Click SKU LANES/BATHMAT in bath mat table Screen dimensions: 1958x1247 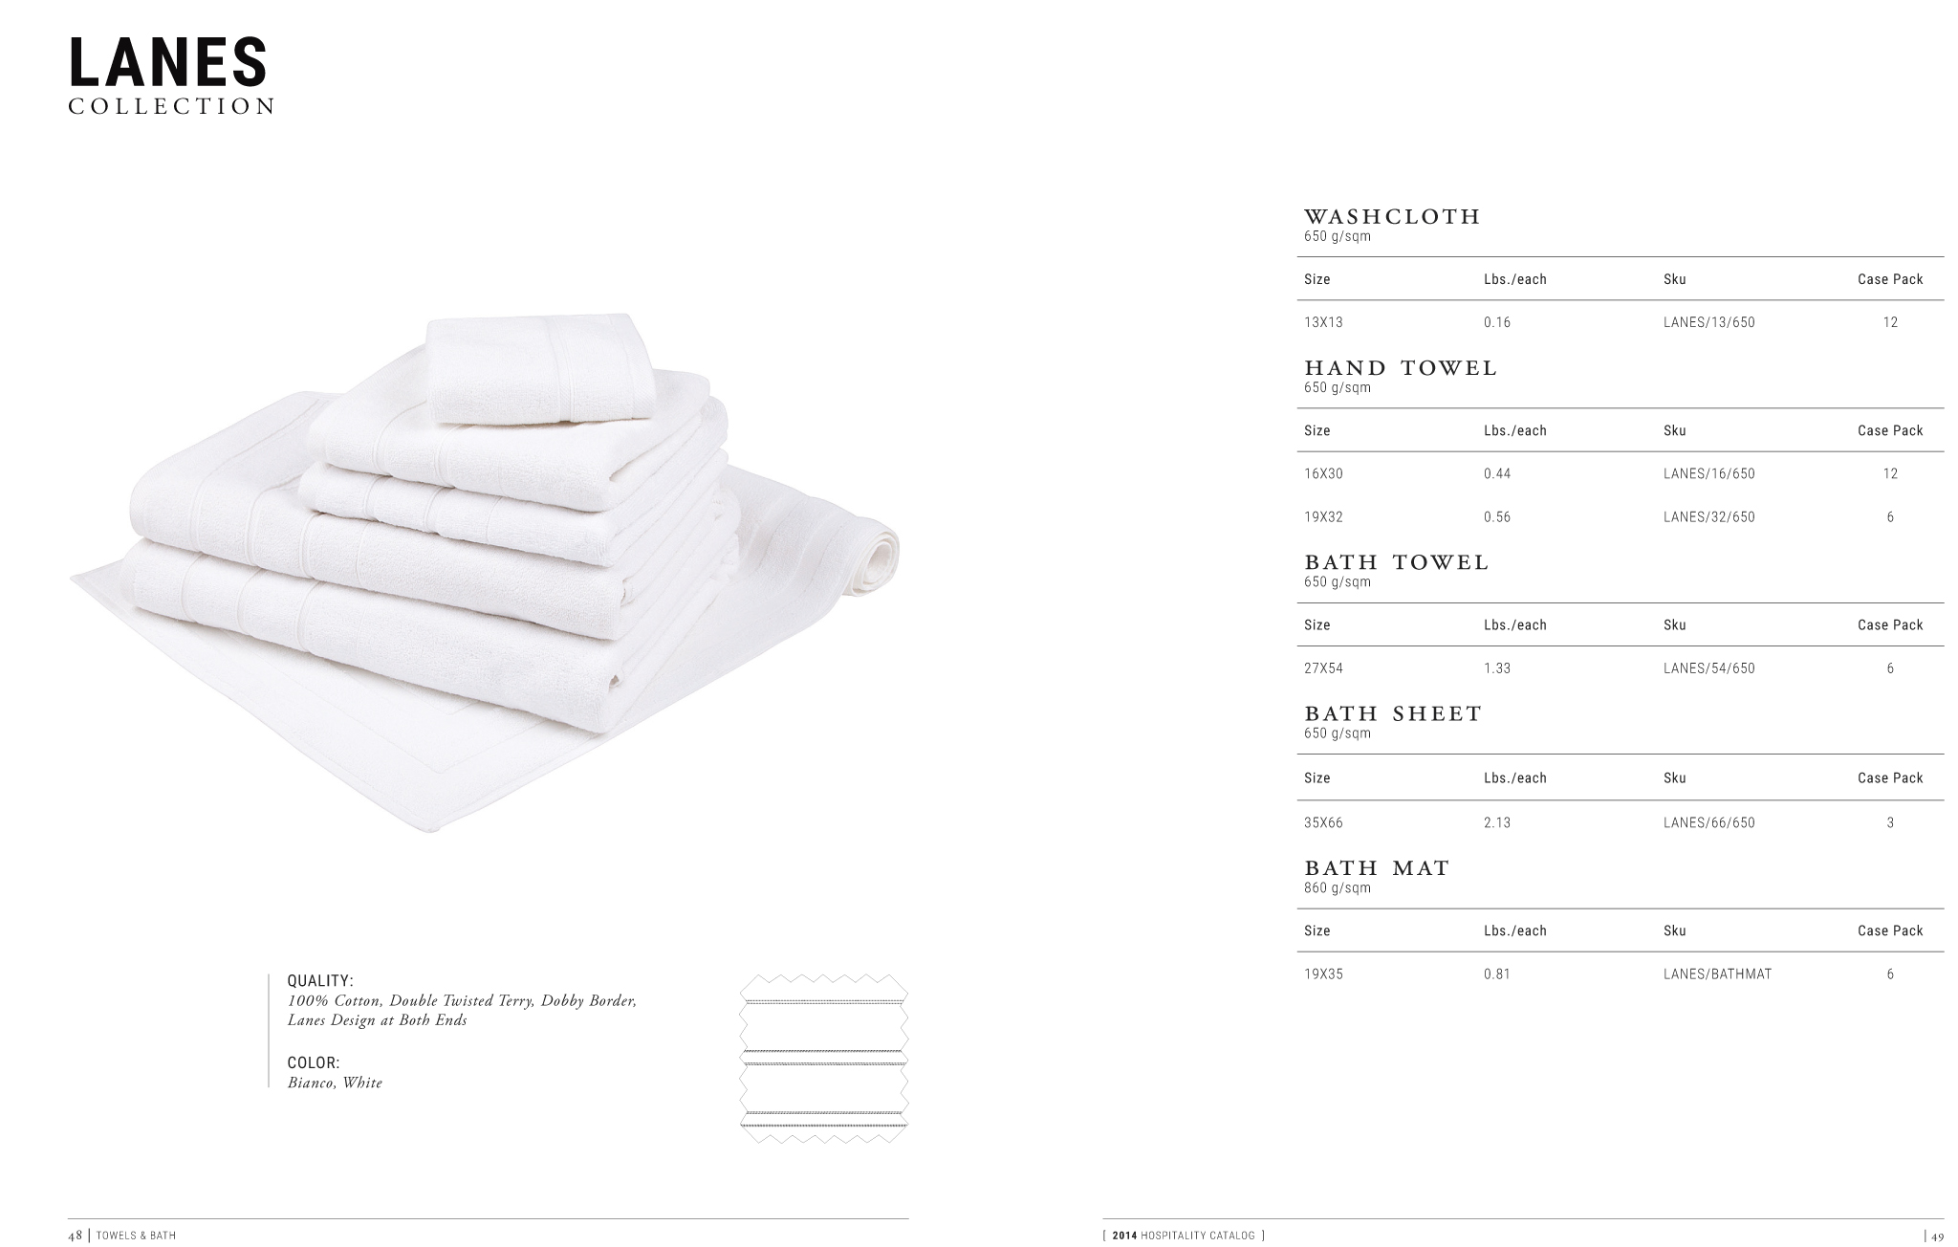coord(1717,974)
